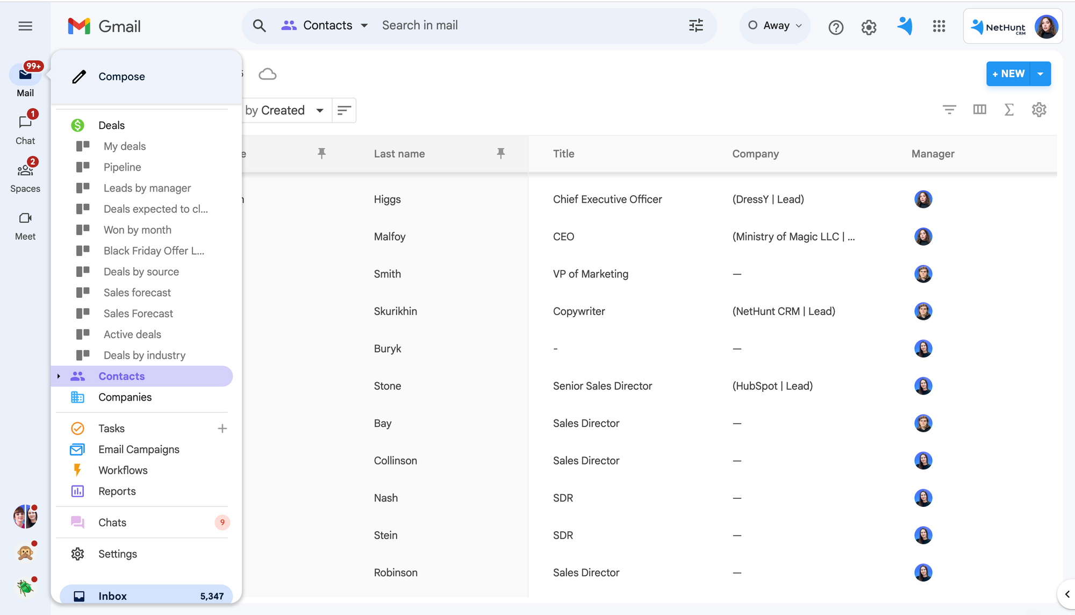Click the filter icon in contacts view
The width and height of the screenshot is (1075, 615).
coord(949,109)
